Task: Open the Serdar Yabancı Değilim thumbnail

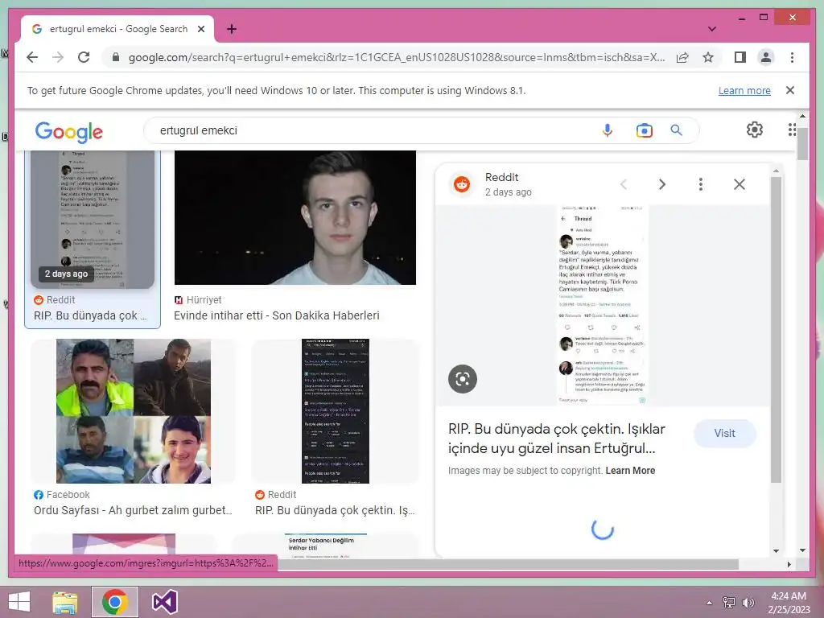Action: pyautogui.click(x=327, y=546)
